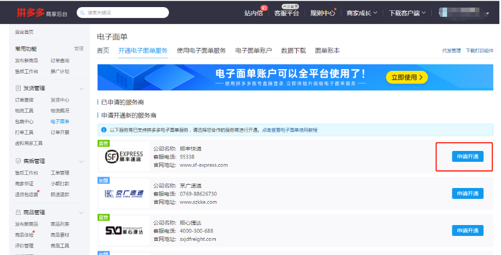Expand the 商家成长 dropdown menu
The height and width of the screenshot is (255, 501).
coord(362,13)
